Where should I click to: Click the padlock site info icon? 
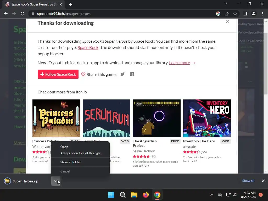33,14
